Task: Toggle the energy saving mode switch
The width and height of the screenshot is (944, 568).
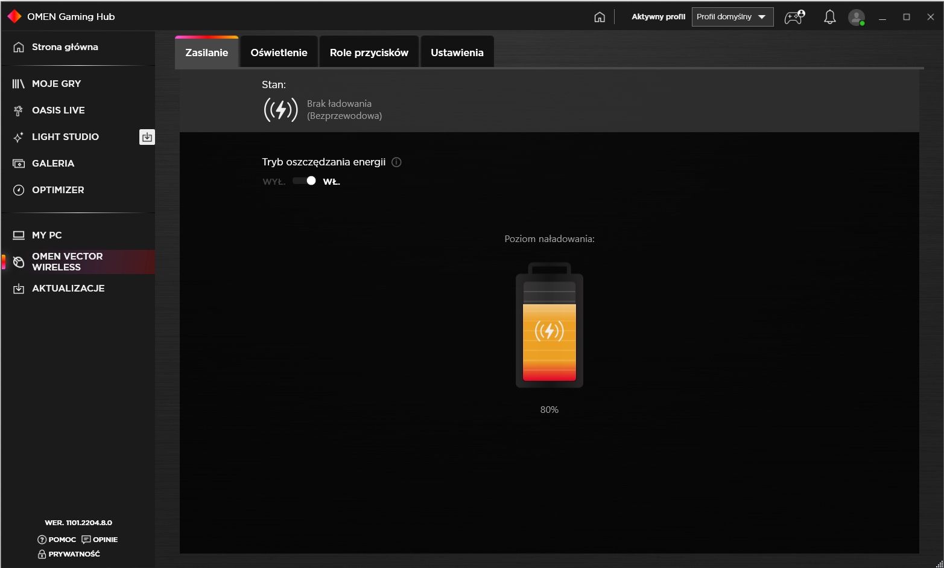Action: coord(304,181)
